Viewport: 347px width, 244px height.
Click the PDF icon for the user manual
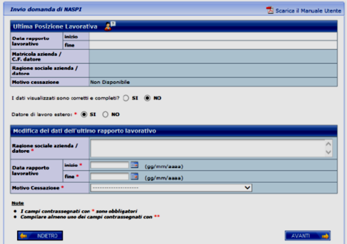(270, 10)
